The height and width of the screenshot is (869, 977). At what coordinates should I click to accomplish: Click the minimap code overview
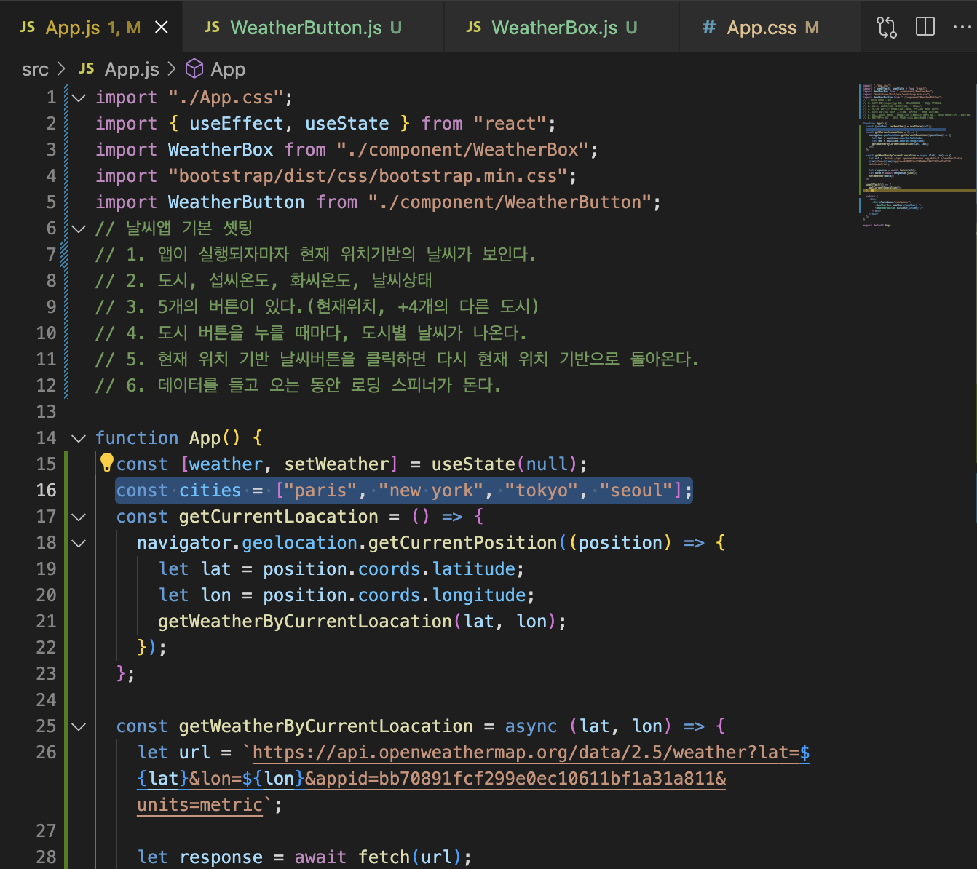[x=917, y=156]
